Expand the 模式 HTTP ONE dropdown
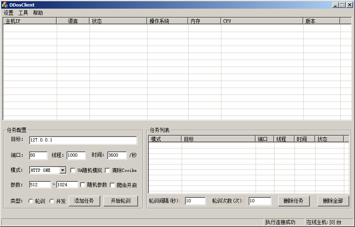This screenshot has height=227, width=355. point(62,170)
